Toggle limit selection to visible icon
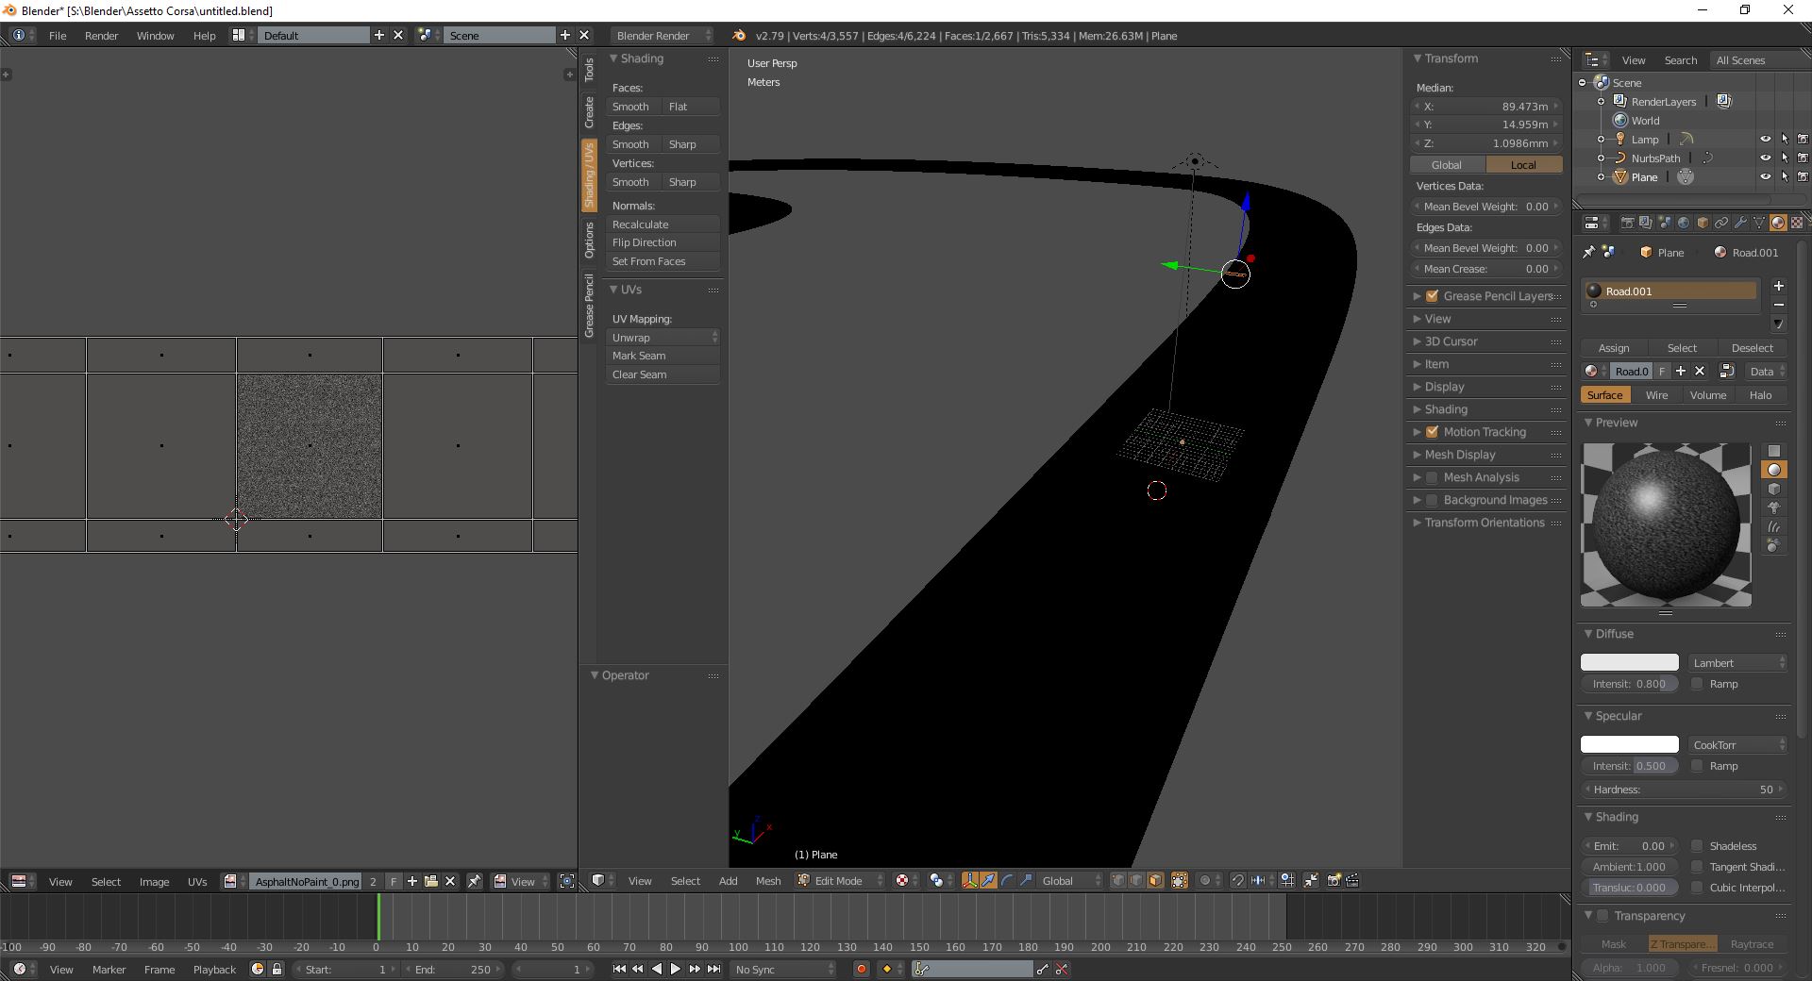This screenshot has width=1812, height=981. (x=1180, y=880)
